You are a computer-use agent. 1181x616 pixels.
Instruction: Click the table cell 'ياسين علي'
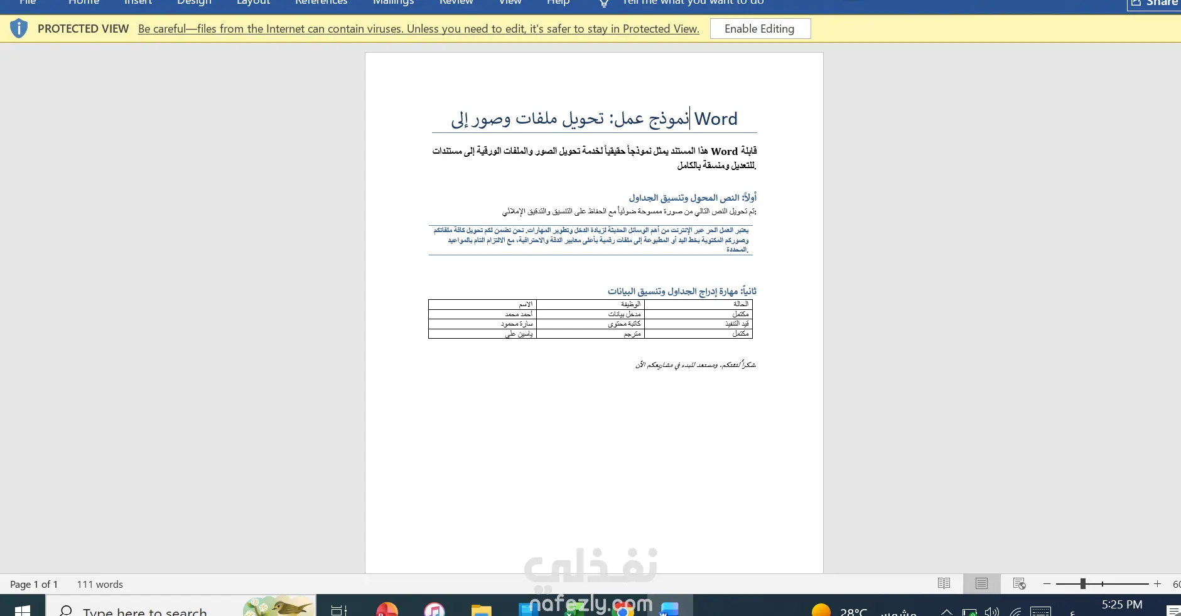[482, 334]
